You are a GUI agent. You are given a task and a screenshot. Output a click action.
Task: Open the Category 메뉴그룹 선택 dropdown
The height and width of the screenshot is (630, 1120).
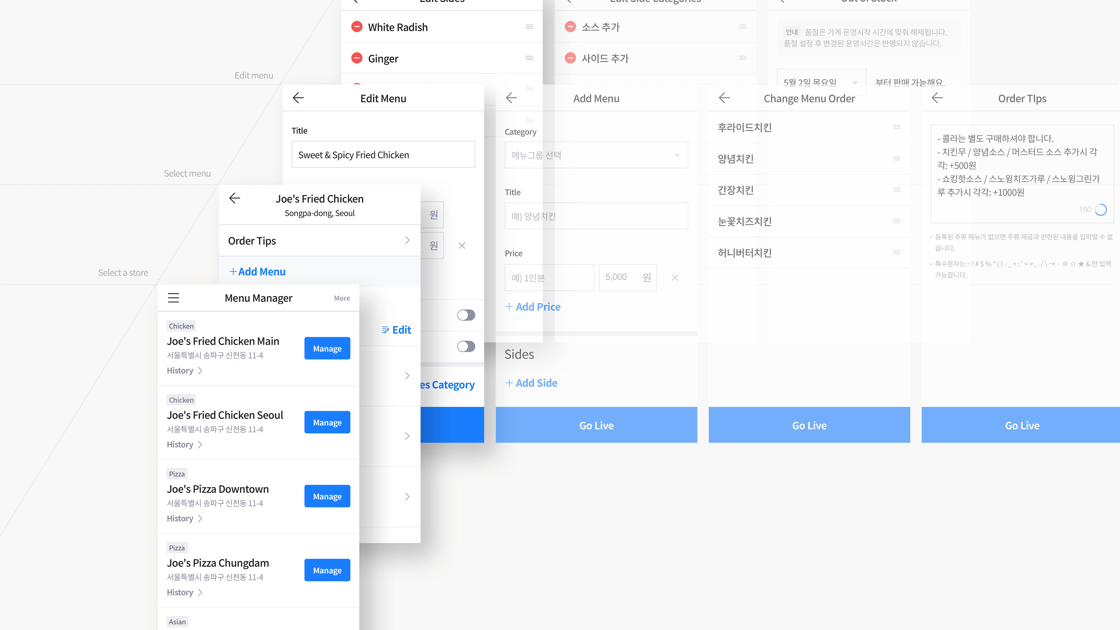coord(596,155)
